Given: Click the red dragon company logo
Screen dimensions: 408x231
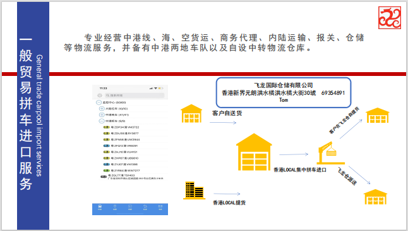Looking at the screenshot, I should tap(390, 18).
